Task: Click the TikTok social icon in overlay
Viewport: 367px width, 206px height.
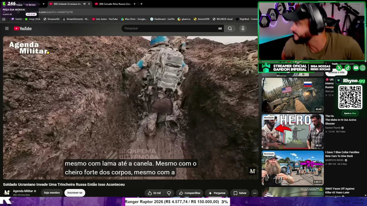Action: [x=348, y=68]
